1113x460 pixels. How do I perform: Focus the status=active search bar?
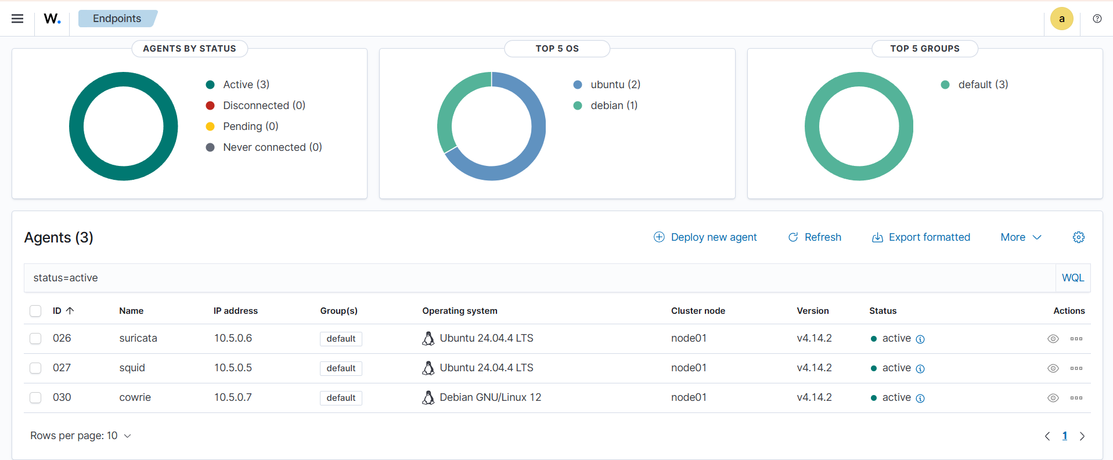[x=539, y=278]
